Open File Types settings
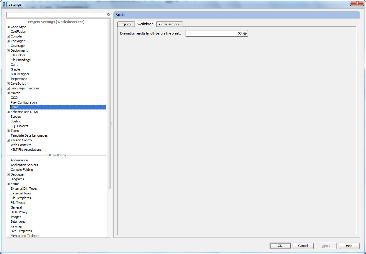366x254 pixels. [18, 203]
